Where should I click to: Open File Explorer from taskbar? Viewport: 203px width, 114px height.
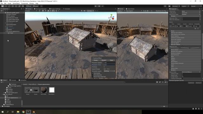pos(18,112)
